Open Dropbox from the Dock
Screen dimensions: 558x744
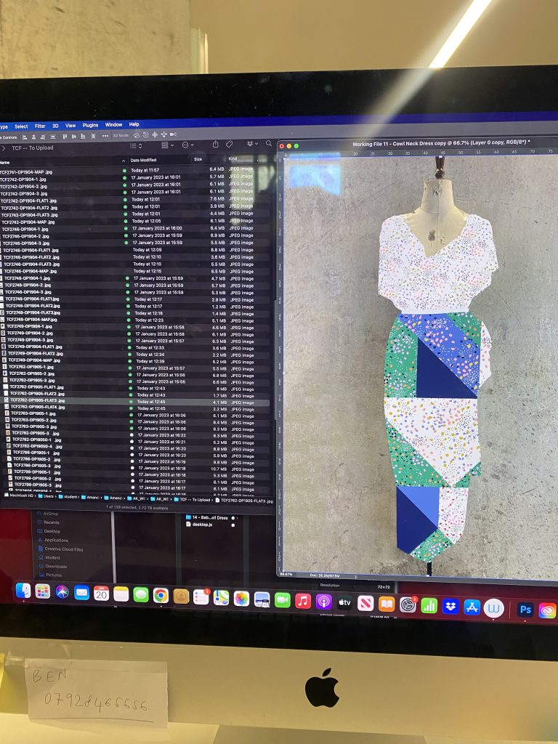point(450,607)
